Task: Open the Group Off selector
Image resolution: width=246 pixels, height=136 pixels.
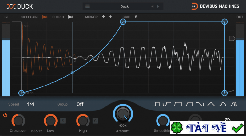Action: pyautogui.click(x=80, y=104)
